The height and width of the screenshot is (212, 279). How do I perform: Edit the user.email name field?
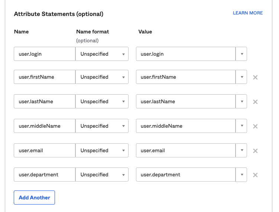coord(45,150)
